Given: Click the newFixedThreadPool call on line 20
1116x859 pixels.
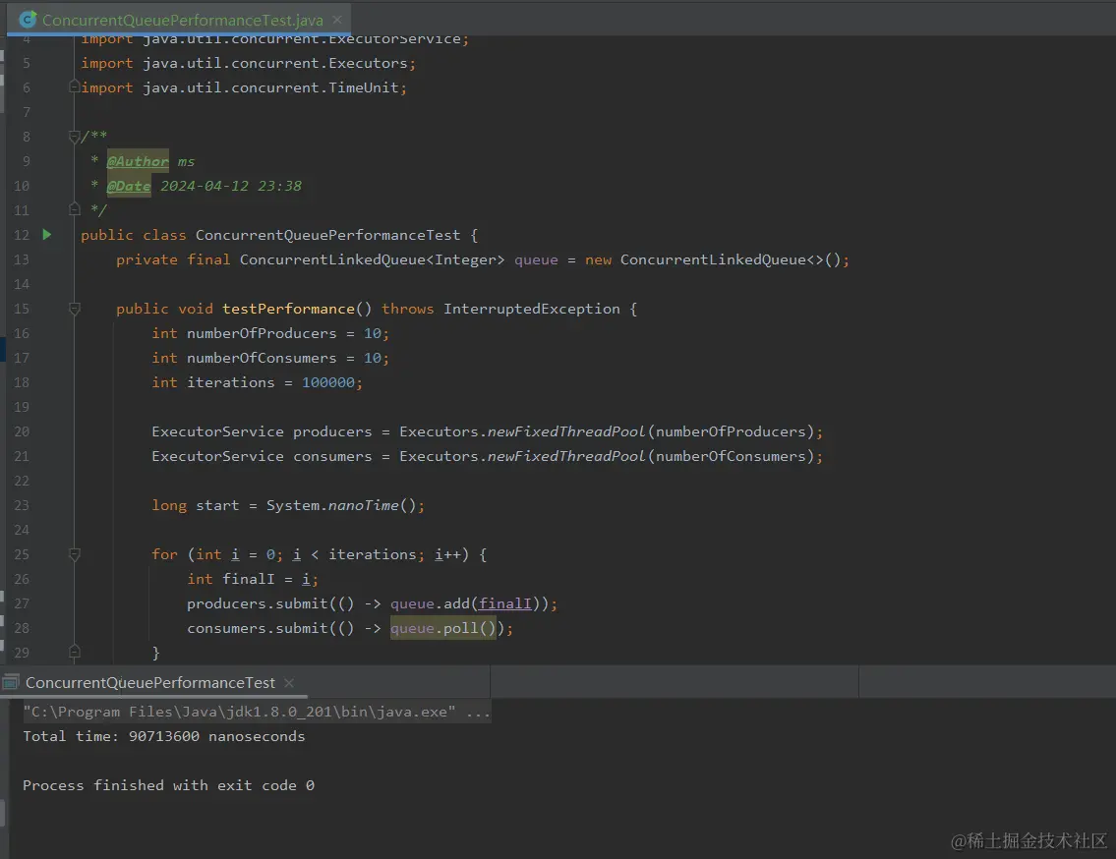Looking at the screenshot, I should coord(565,431).
